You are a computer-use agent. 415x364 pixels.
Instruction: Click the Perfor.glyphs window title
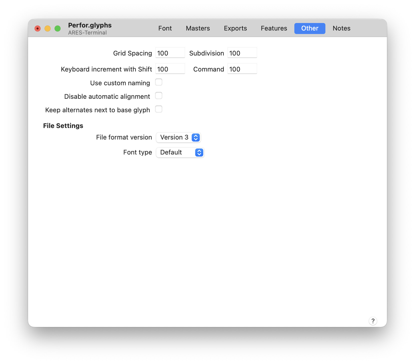90,25
